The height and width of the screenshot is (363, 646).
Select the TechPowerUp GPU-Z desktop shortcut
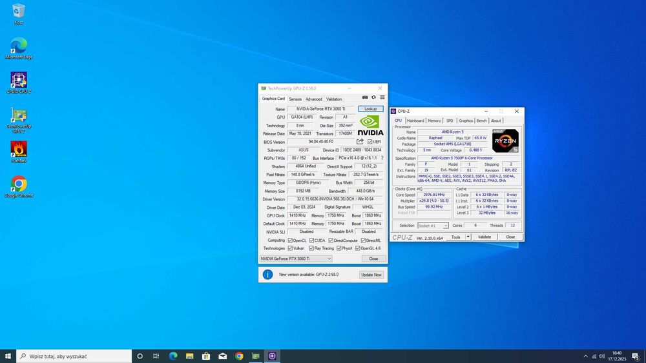tap(19, 120)
